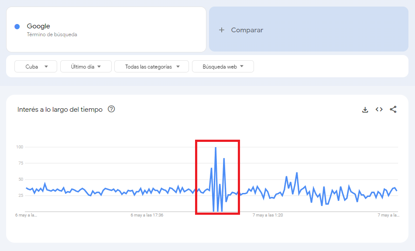Open help for Interés a lo largo del tiempo
This screenshot has width=415, height=251.
111,109
